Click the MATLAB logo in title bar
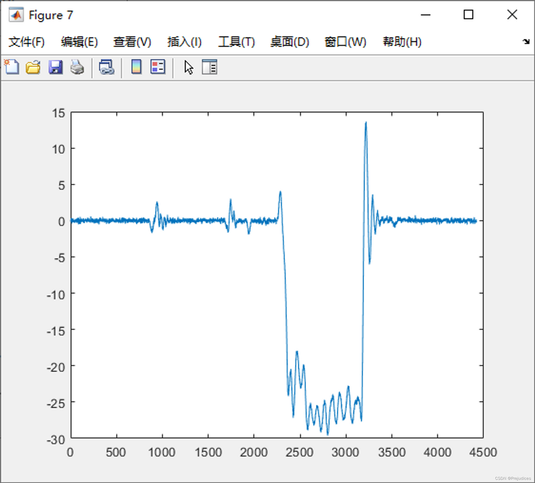This screenshot has width=535, height=483. (x=16, y=15)
